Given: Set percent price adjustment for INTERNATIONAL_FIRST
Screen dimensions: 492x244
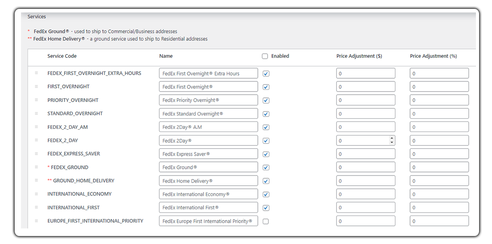Looking at the screenshot, I should pos(439,208).
